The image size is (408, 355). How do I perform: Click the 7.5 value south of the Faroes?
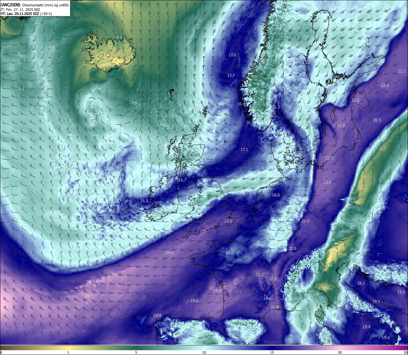(x=134, y=103)
